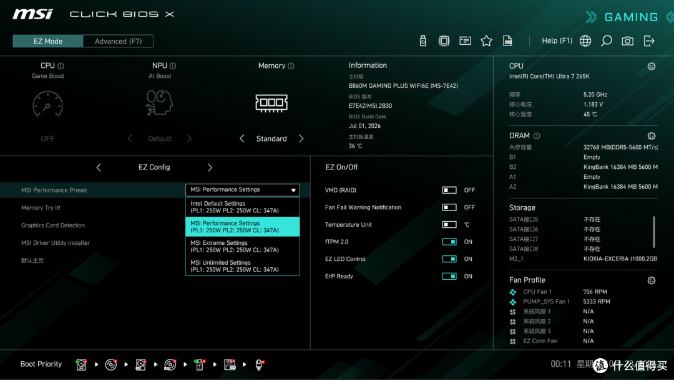Toggle Temperature Unit switch
Screen dimensions: 674x380
pos(449,224)
